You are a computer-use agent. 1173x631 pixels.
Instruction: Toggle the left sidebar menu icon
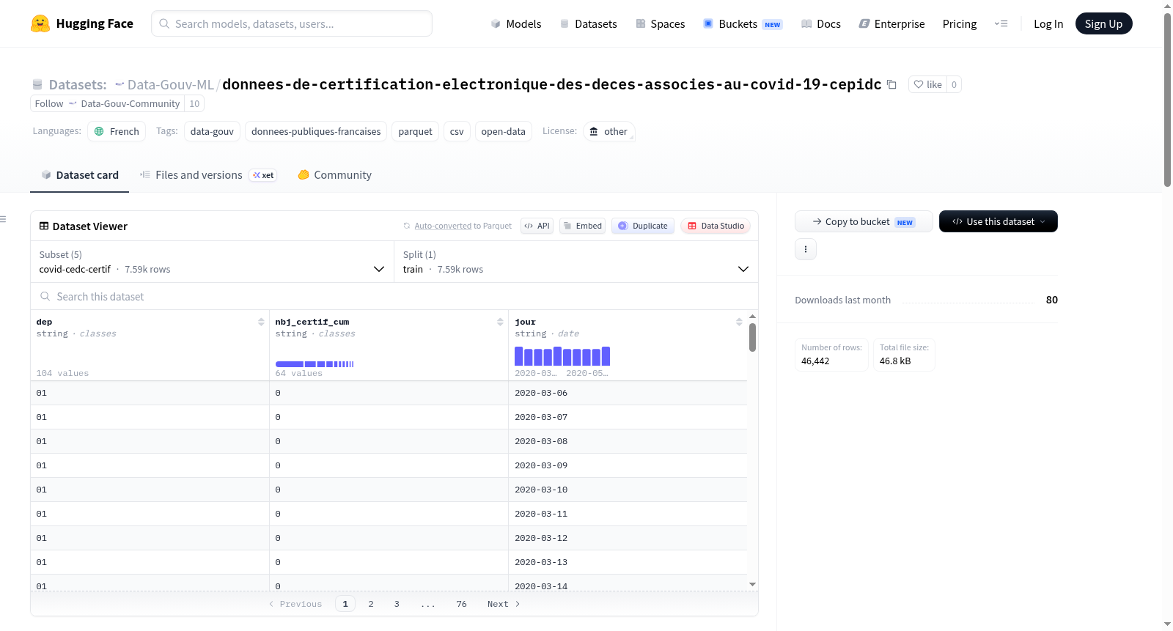pos(3,218)
